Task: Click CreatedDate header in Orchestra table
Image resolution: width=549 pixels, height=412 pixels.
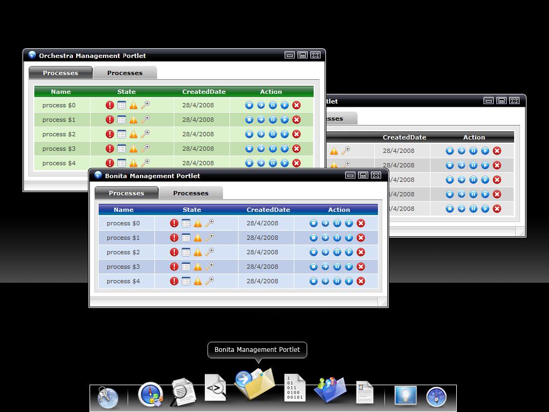Action: [204, 92]
